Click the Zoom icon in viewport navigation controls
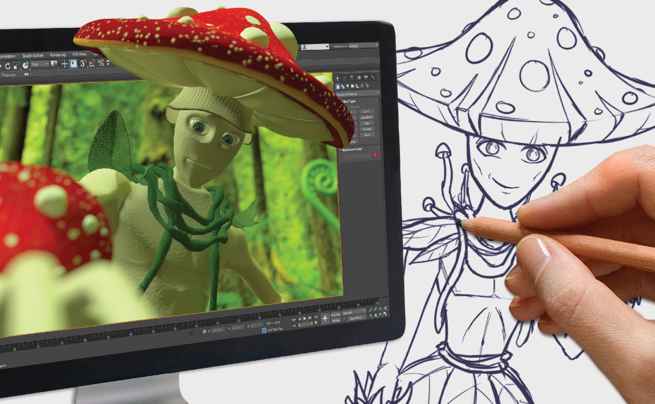This screenshot has width=655, height=404. (x=370, y=310)
